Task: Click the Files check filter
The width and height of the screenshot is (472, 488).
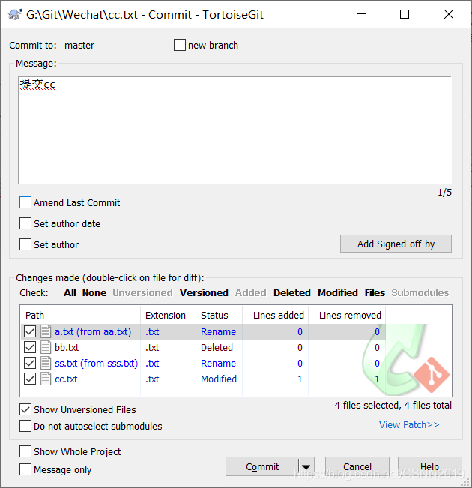Action: pyautogui.click(x=375, y=292)
